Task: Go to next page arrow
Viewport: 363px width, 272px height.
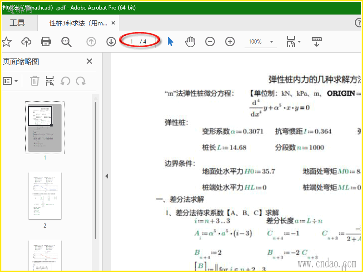Action: tap(111, 42)
